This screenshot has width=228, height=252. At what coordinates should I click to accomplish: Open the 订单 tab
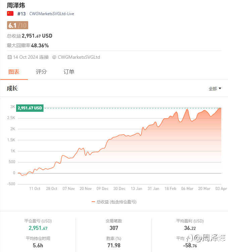point(69,71)
